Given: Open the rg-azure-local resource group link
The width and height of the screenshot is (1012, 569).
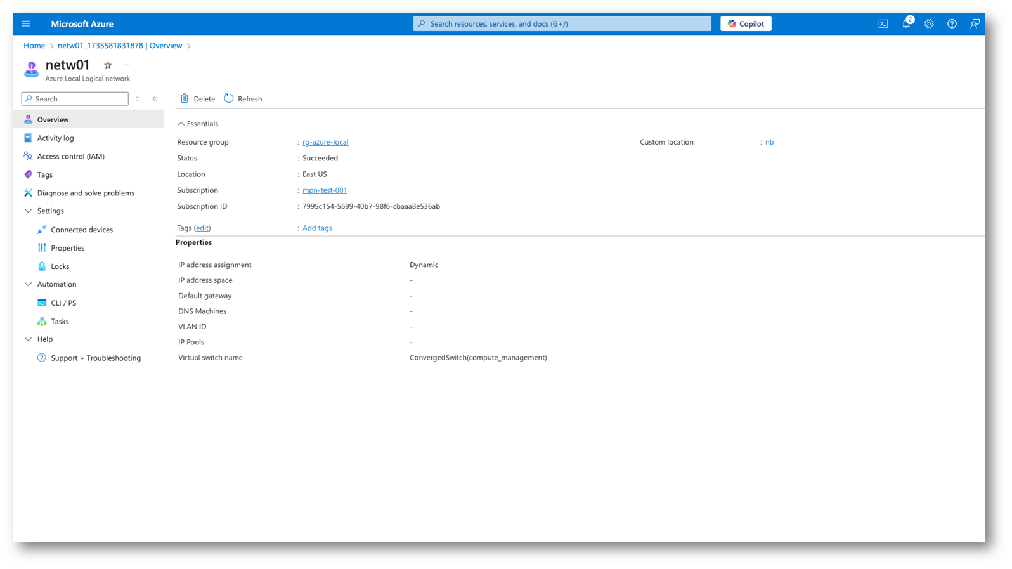Looking at the screenshot, I should [x=325, y=142].
